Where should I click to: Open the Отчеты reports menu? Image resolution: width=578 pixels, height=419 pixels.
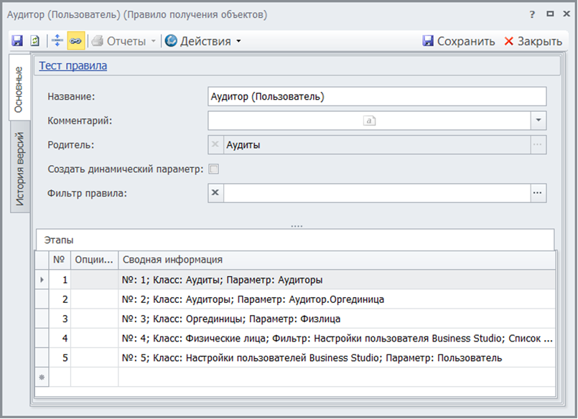coord(125,41)
